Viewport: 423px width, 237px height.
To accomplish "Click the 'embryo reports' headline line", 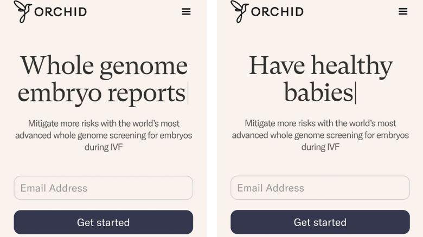I will click(101, 93).
